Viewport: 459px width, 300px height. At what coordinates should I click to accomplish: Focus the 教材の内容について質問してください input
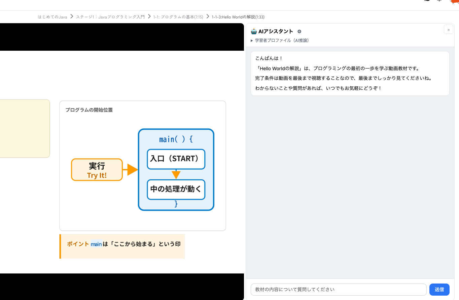[x=339, y=290]
